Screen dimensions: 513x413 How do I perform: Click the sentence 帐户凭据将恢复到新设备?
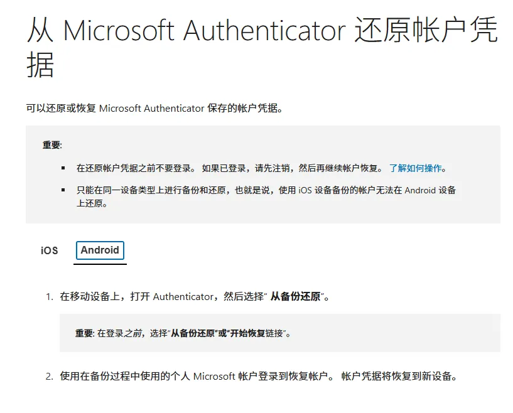pyautogui.click(x=399, y=377)
